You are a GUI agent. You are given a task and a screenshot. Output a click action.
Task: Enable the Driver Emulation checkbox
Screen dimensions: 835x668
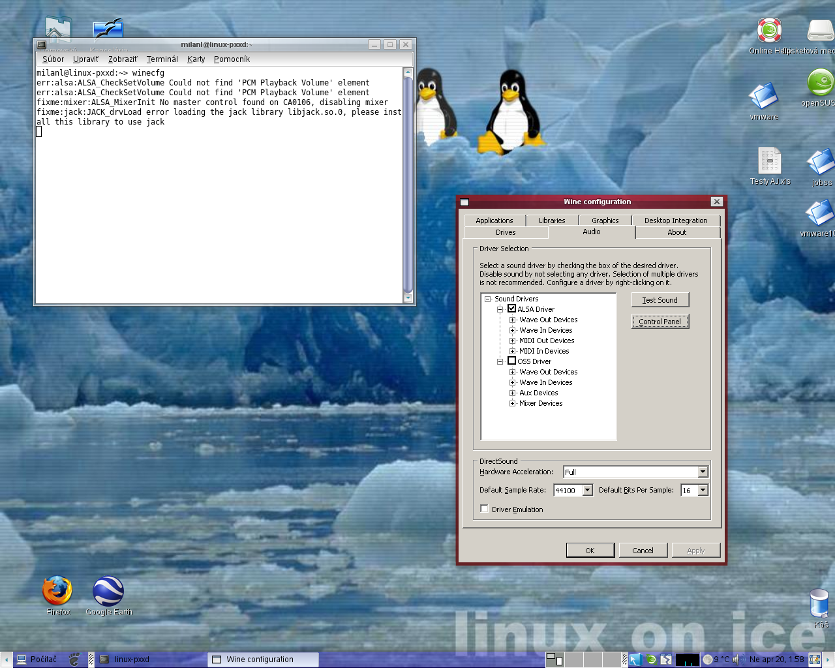(484, 509)
